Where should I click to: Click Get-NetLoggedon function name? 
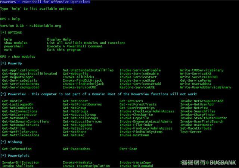[x=77, y=125]
